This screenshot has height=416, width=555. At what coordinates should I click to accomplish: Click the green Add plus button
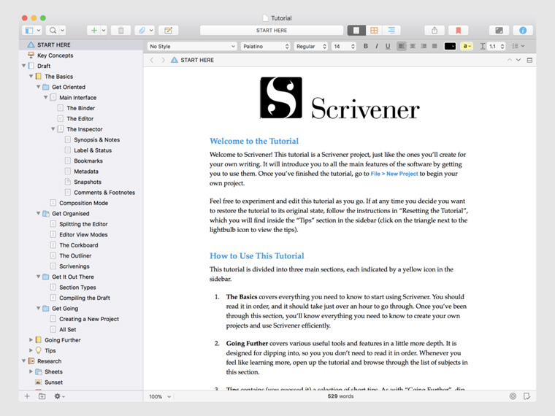point(94,31)
